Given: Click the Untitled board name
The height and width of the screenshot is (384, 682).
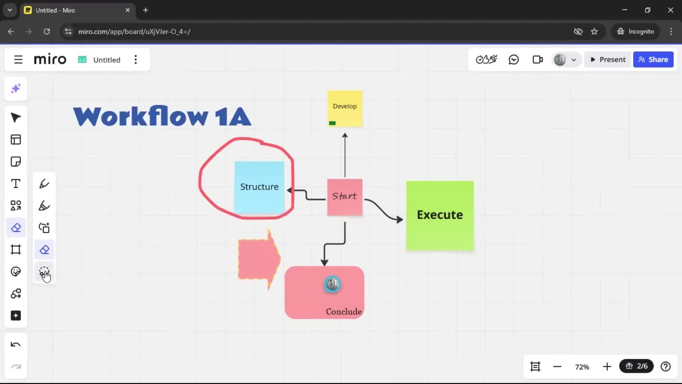Looking at the screenshot, I should (107, 60).
